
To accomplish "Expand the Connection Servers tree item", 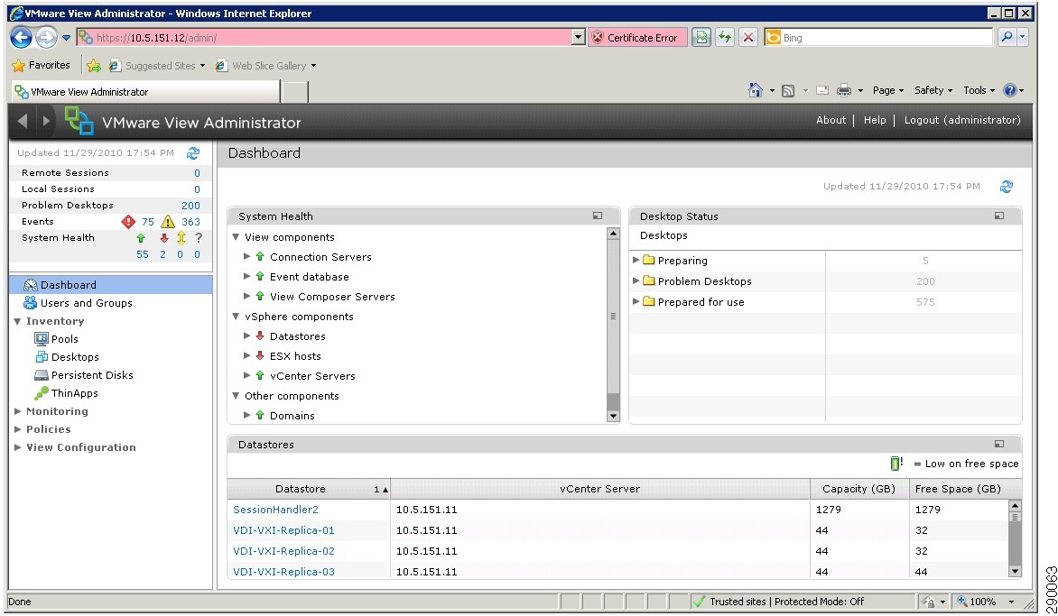I will point(246,256).
